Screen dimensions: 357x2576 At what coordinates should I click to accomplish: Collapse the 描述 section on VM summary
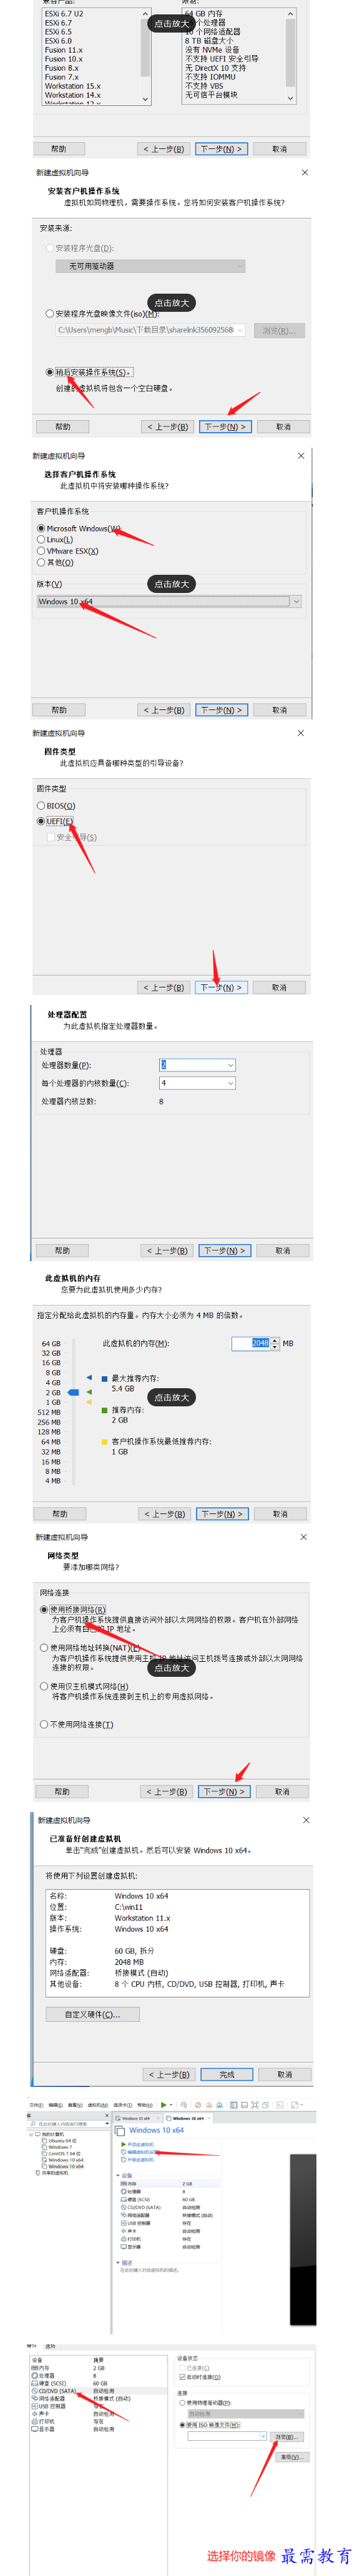[120, 2263]
